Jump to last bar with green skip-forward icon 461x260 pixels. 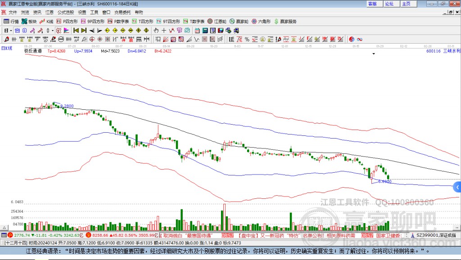(x=84, y=31)
